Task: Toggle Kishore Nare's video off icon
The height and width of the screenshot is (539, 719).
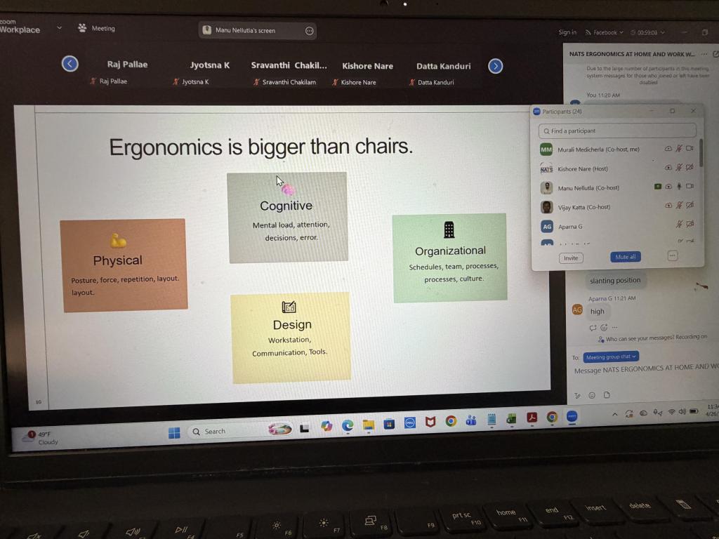Action: point(690,167)
